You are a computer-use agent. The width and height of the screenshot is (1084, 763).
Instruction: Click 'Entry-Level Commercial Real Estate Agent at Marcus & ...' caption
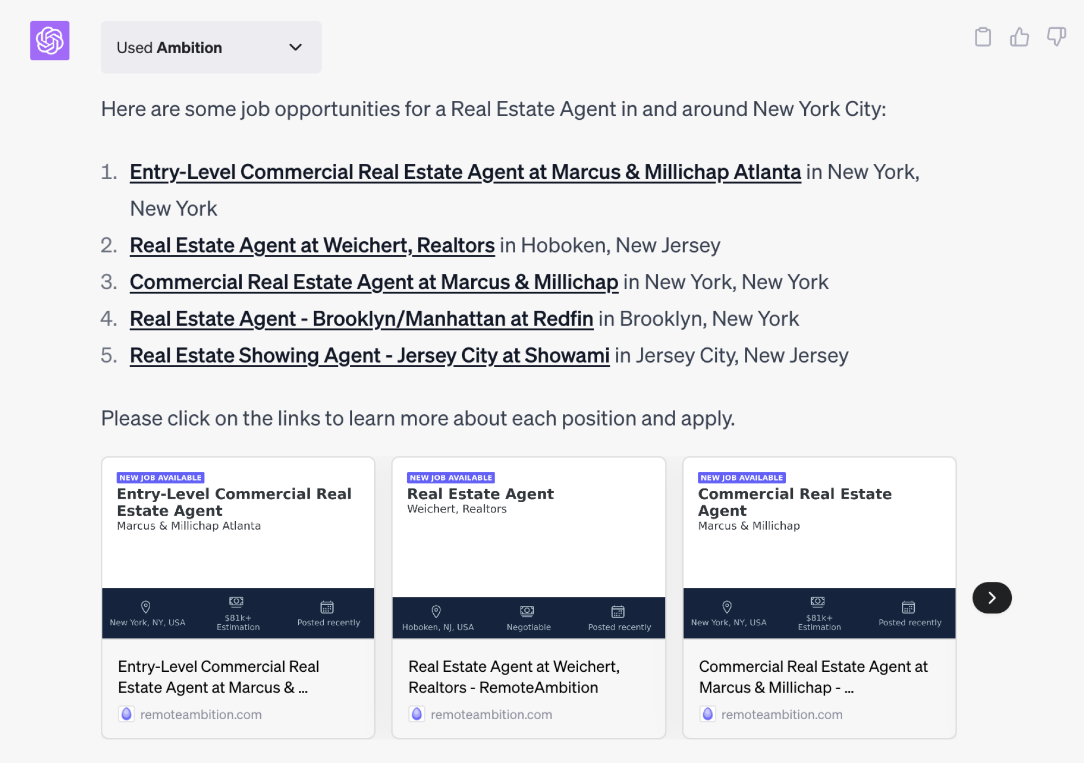[x=219, y=677]
